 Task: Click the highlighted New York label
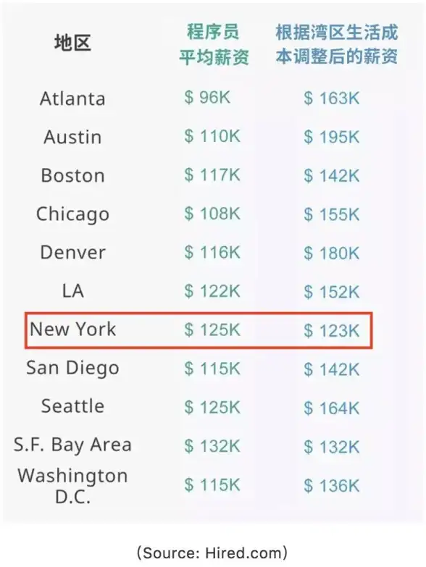click(72, 329)
